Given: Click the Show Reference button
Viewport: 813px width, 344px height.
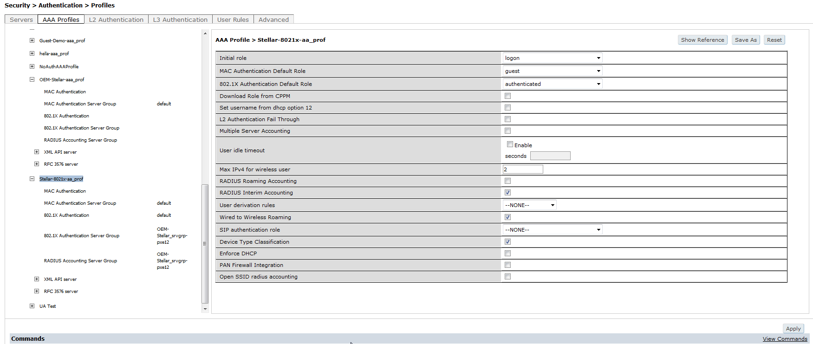Looking at the screenshot, I should coord(702,40).
